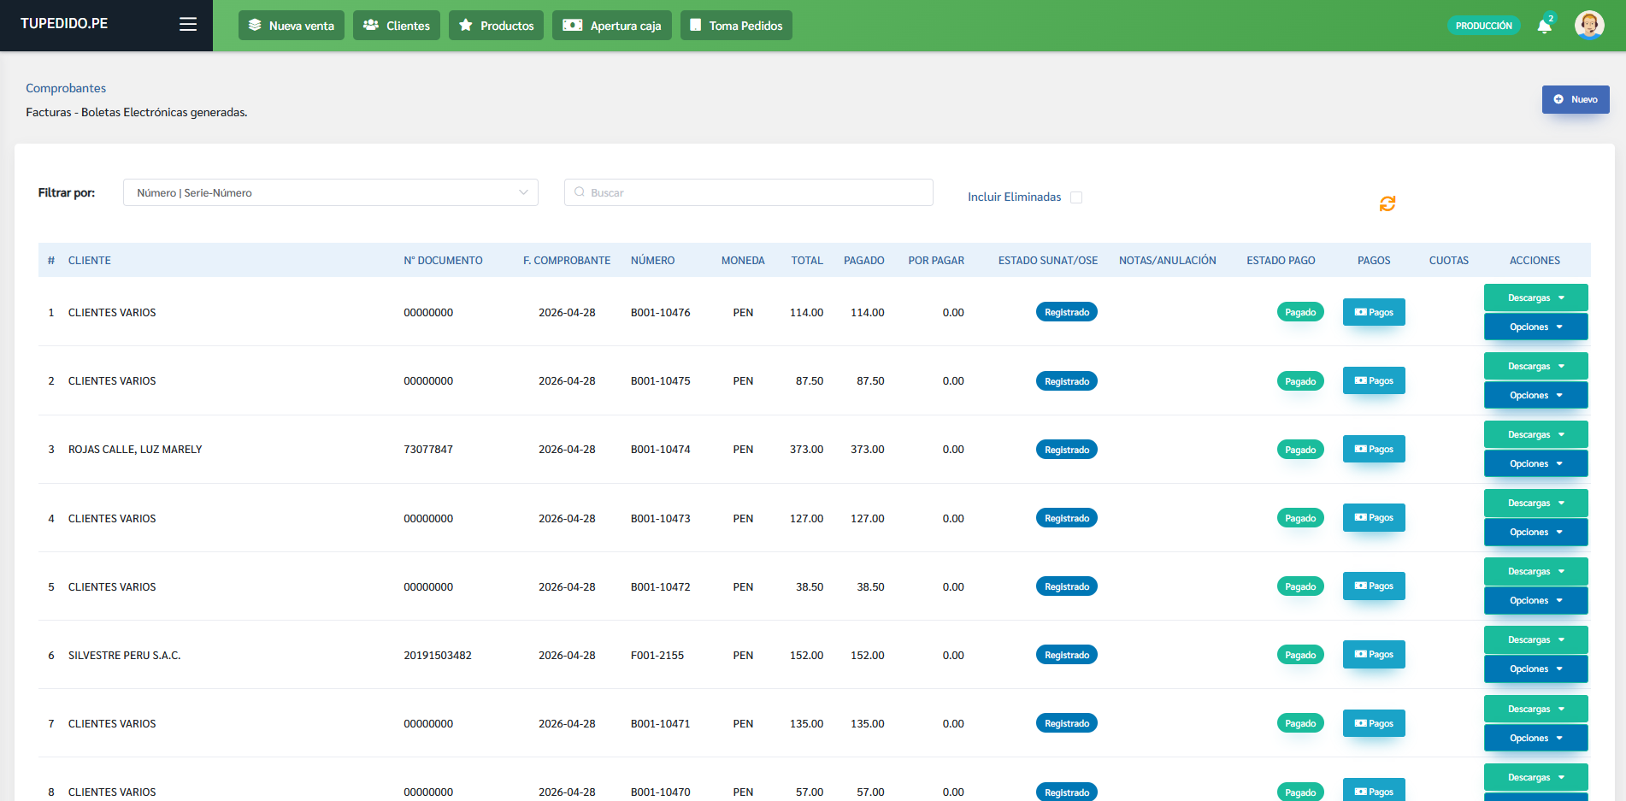This screenshot has width=1626, height=801.
Task: Expand Opciones dropdown for B001-10474
Action: pyautogui.click(x=1535, y=463)
